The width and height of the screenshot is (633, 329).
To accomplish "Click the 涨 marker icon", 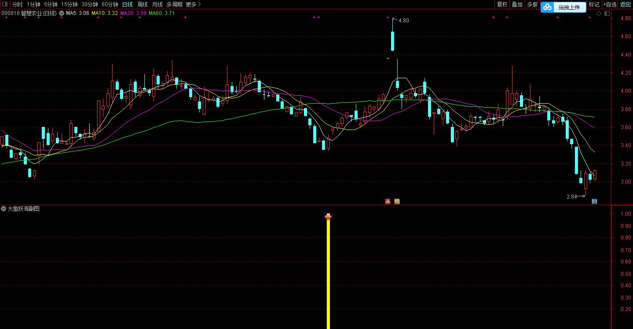I will click(x=388, y=202).
